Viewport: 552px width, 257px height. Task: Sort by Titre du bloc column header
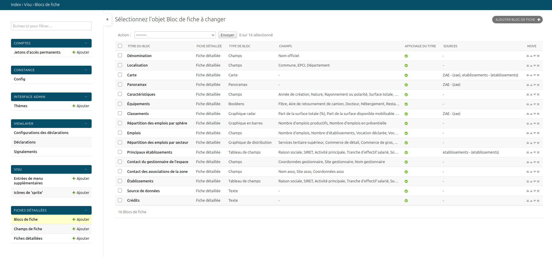pos(139,46)
